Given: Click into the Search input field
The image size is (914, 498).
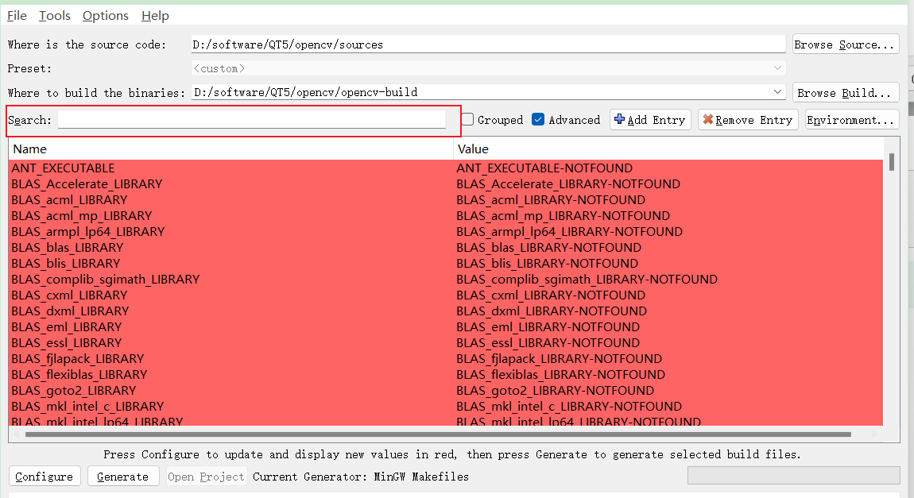Looking at the screenshot, I should (x=252, y=120).
